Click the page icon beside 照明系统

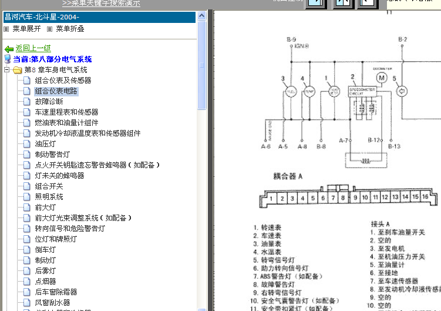(x=27, y=196)
